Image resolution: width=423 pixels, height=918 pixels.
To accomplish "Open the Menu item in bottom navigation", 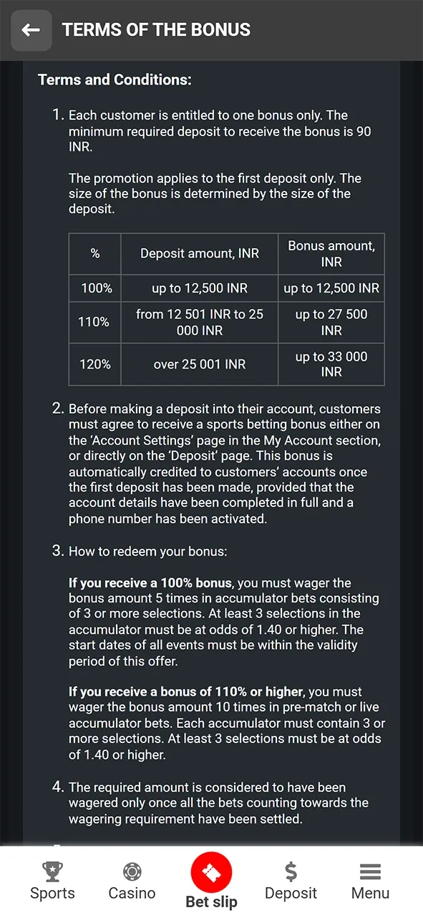I will [370, 882].
